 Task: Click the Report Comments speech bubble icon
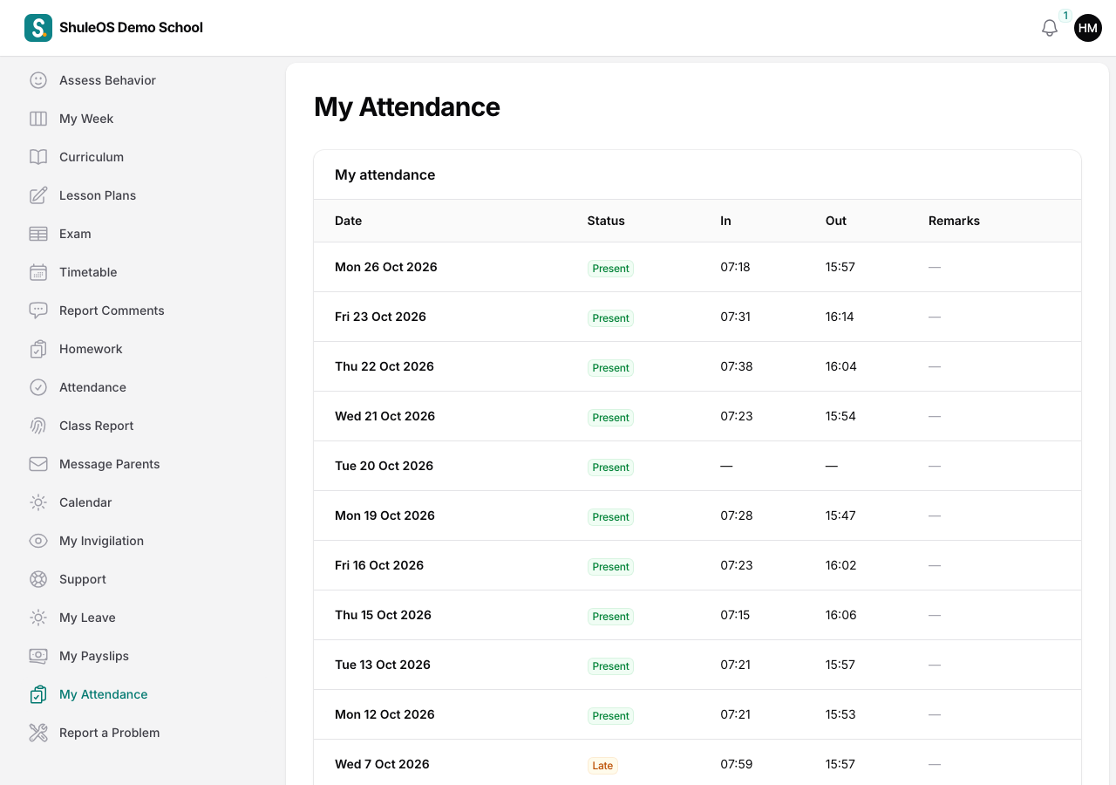(x=38, y=311)
